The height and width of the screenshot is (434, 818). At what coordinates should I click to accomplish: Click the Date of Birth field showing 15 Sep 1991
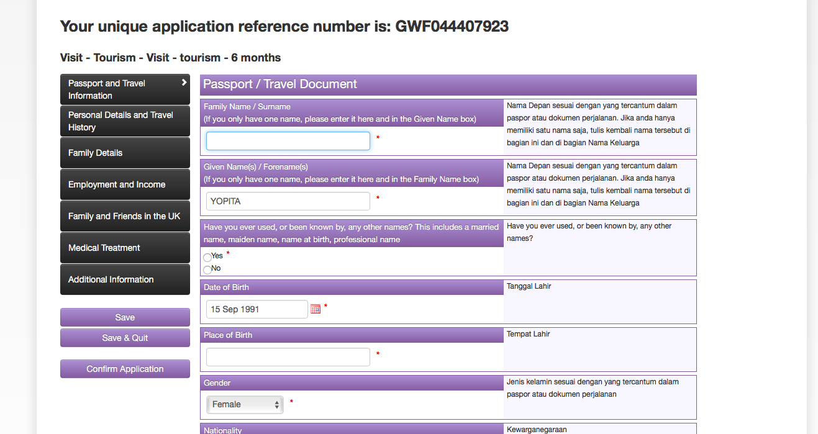point(257,309)
